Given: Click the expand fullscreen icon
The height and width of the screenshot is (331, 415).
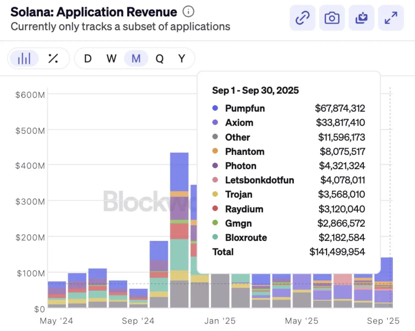Looking at the screenshot, I should pos(391,18).
